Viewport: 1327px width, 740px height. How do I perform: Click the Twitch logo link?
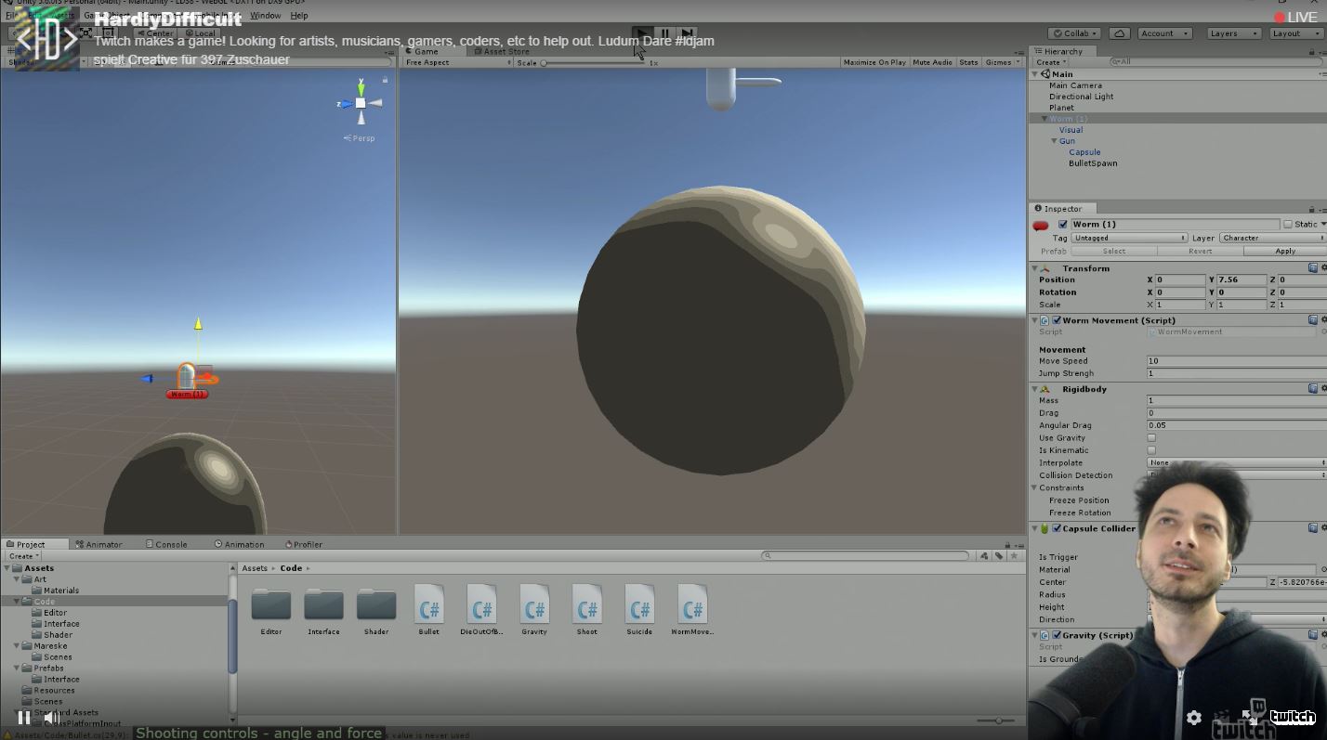(1293, 716)
